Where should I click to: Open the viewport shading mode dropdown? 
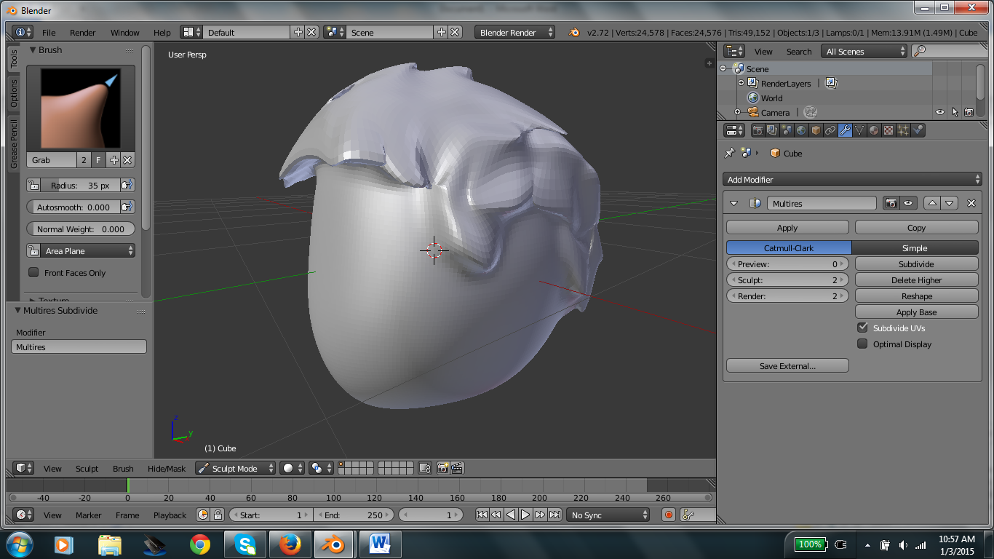[293, 469]
